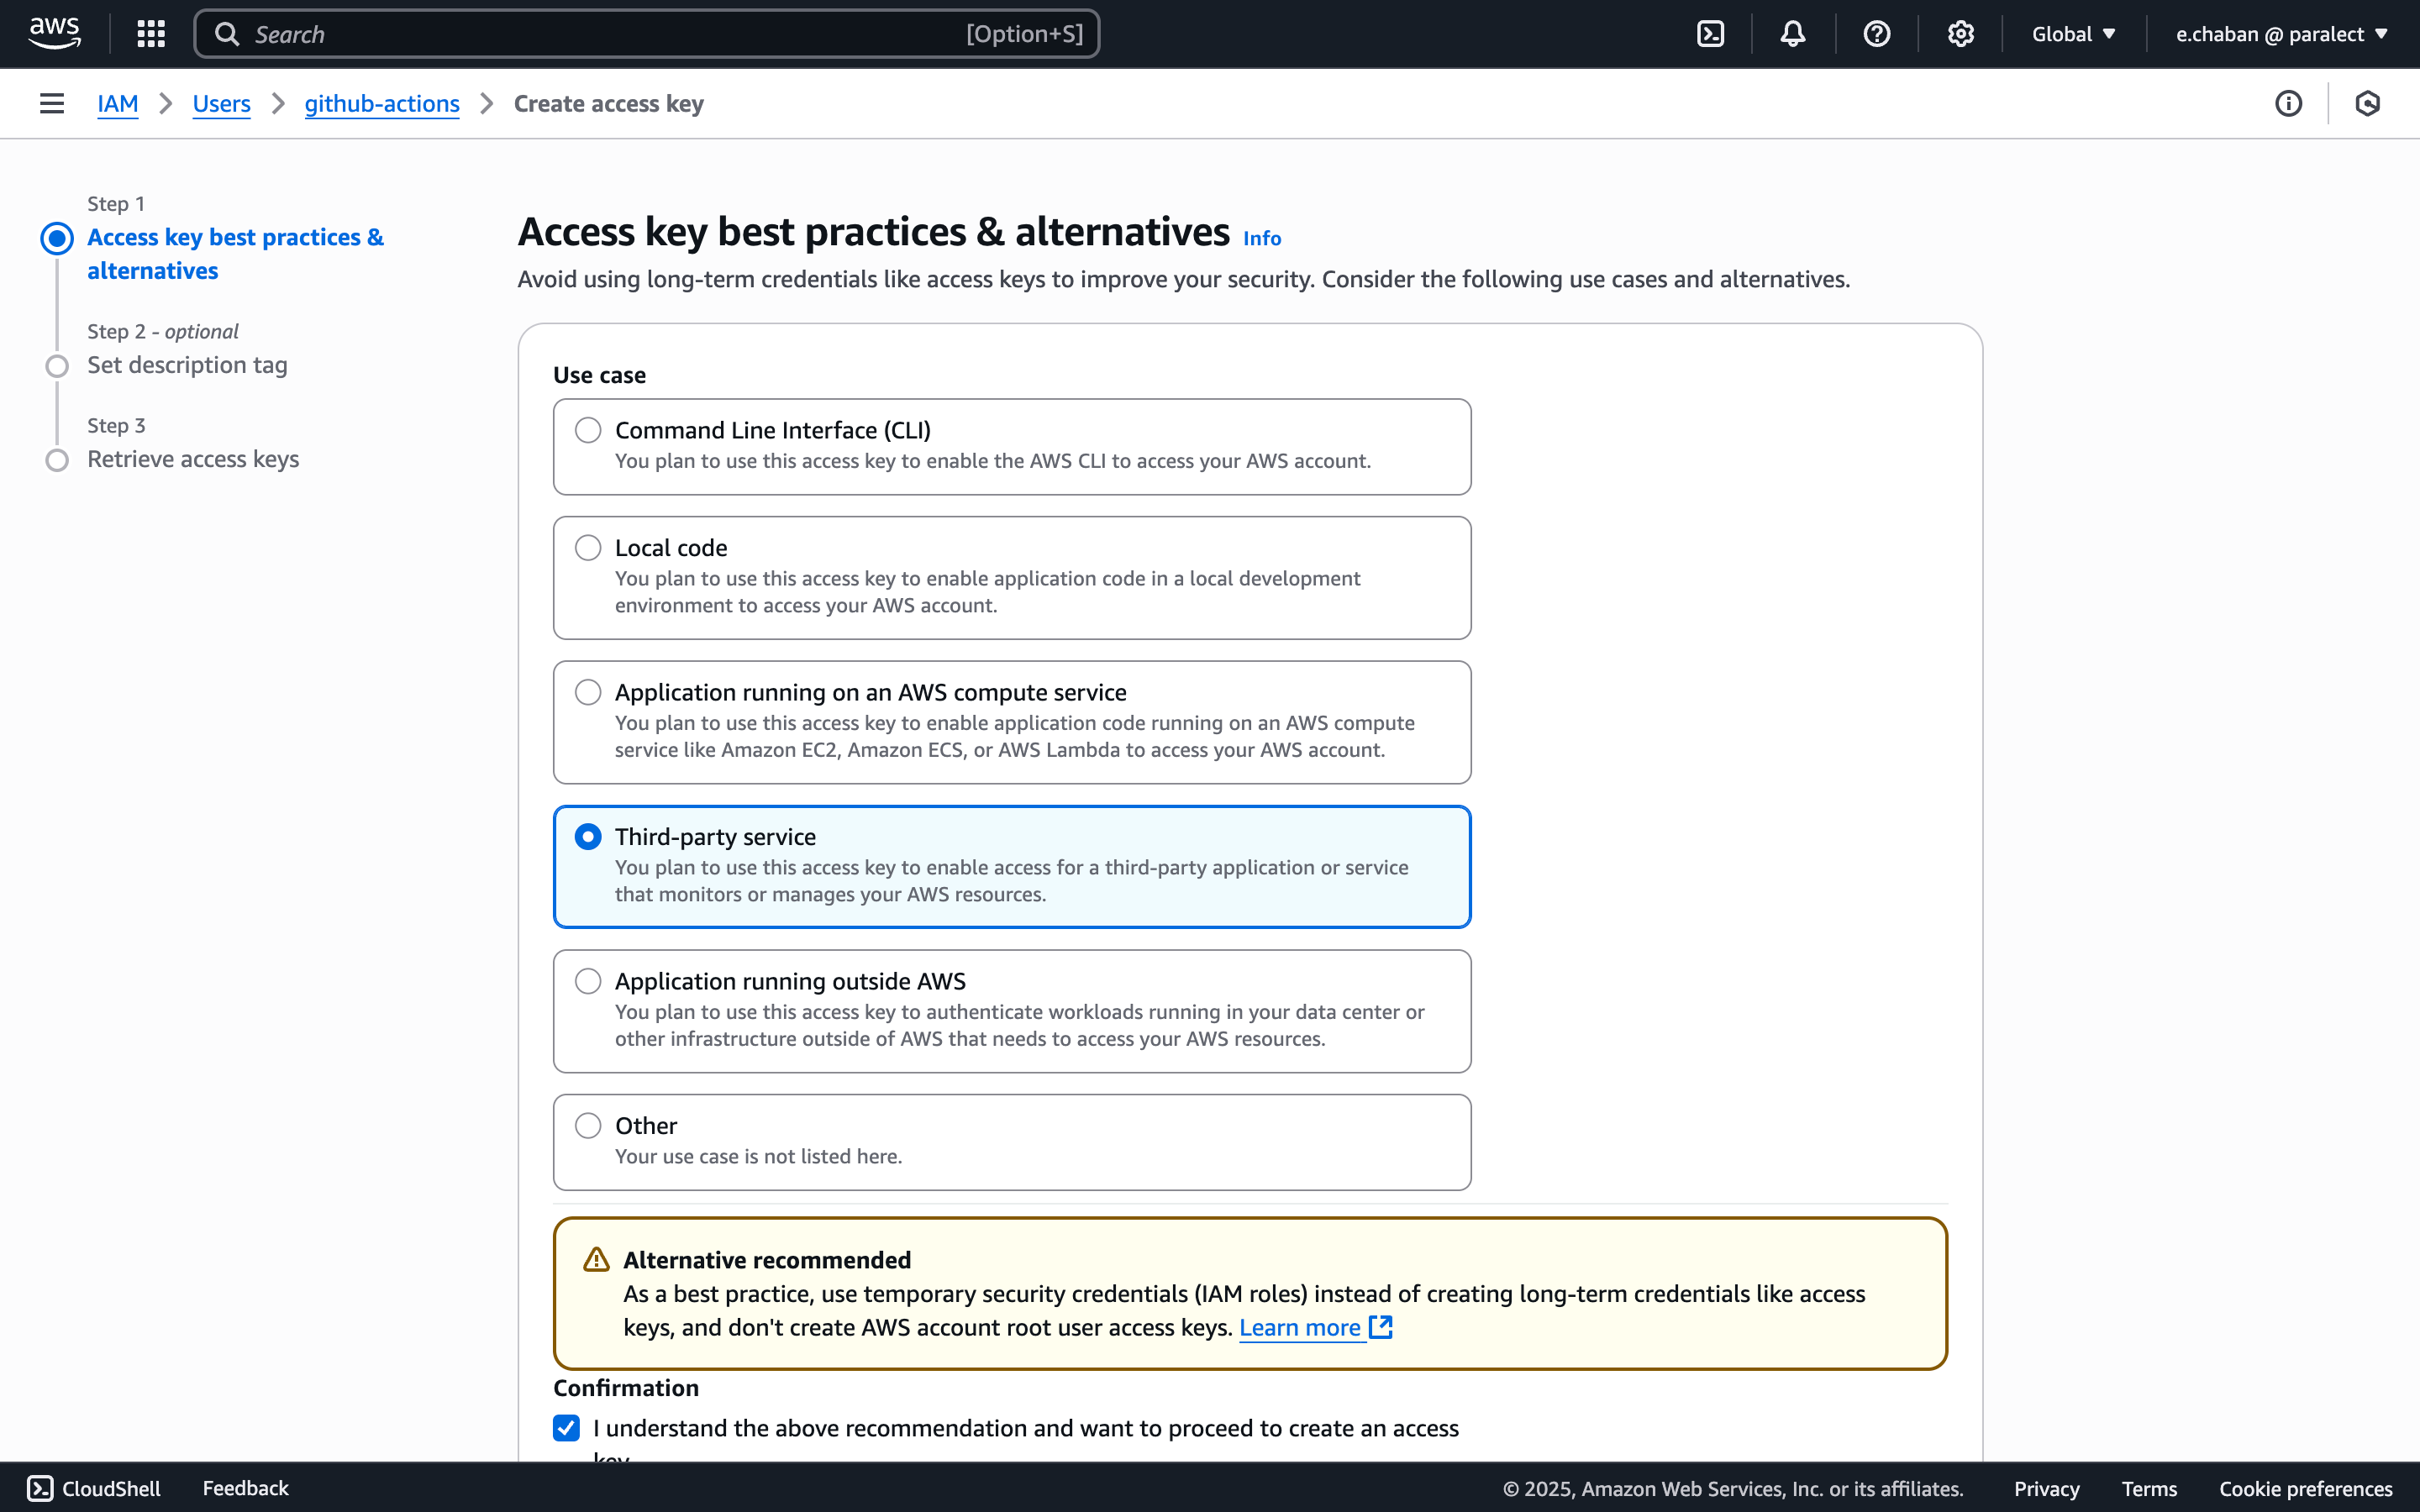Open the Privacy link in footer
The height and width of the screenshot is (1512, 2420).
[2045, 1488]
